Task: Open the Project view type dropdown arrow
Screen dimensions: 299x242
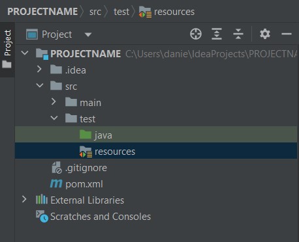Action: [88, 34]
